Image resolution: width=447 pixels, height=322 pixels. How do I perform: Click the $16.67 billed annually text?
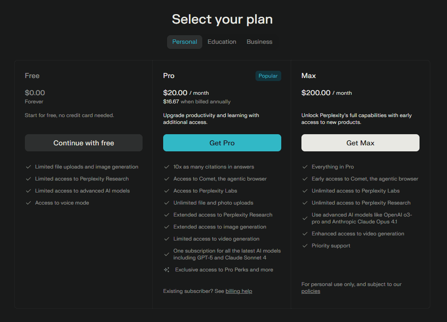[197, 102]
